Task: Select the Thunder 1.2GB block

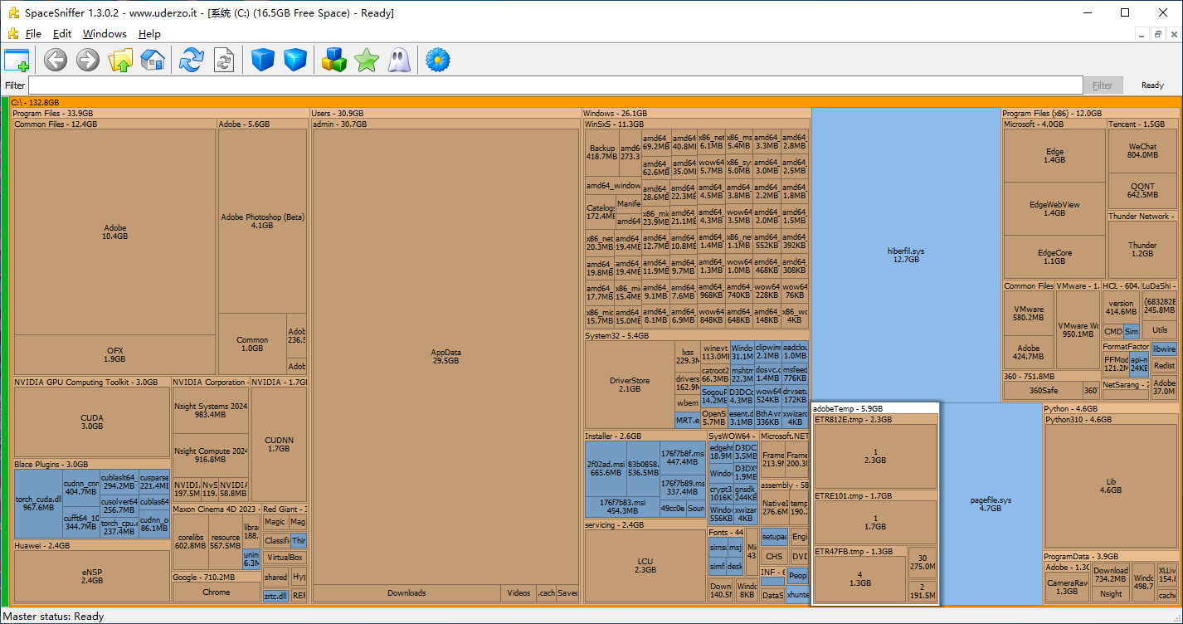Action: (1142, 250)
